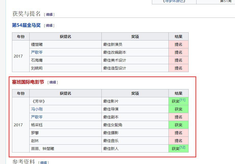Open the 第54届金马奖 heading link
This screenshot has height=164, width=235.
(x=26, y=25)
